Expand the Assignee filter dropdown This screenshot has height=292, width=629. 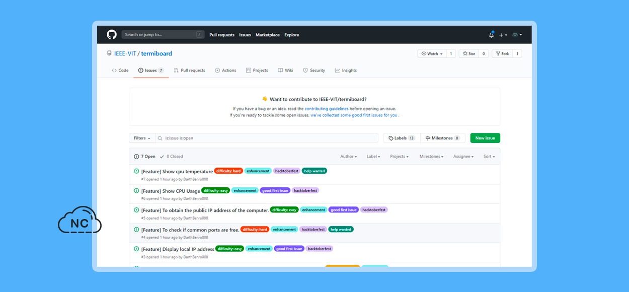463,157
